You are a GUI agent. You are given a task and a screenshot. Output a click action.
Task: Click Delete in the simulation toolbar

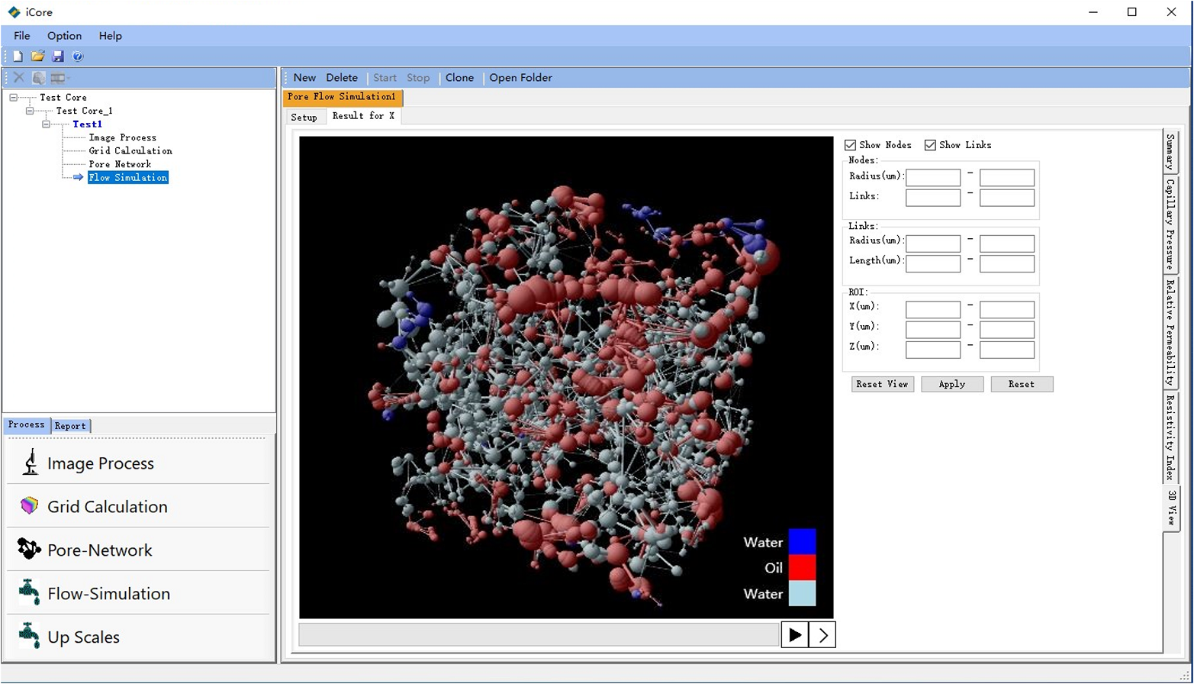coord(342,78)
